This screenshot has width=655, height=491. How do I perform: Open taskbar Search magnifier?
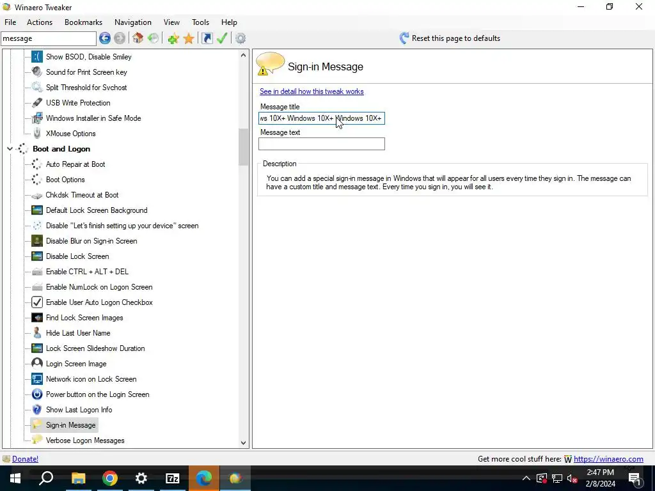click(46, 478)
